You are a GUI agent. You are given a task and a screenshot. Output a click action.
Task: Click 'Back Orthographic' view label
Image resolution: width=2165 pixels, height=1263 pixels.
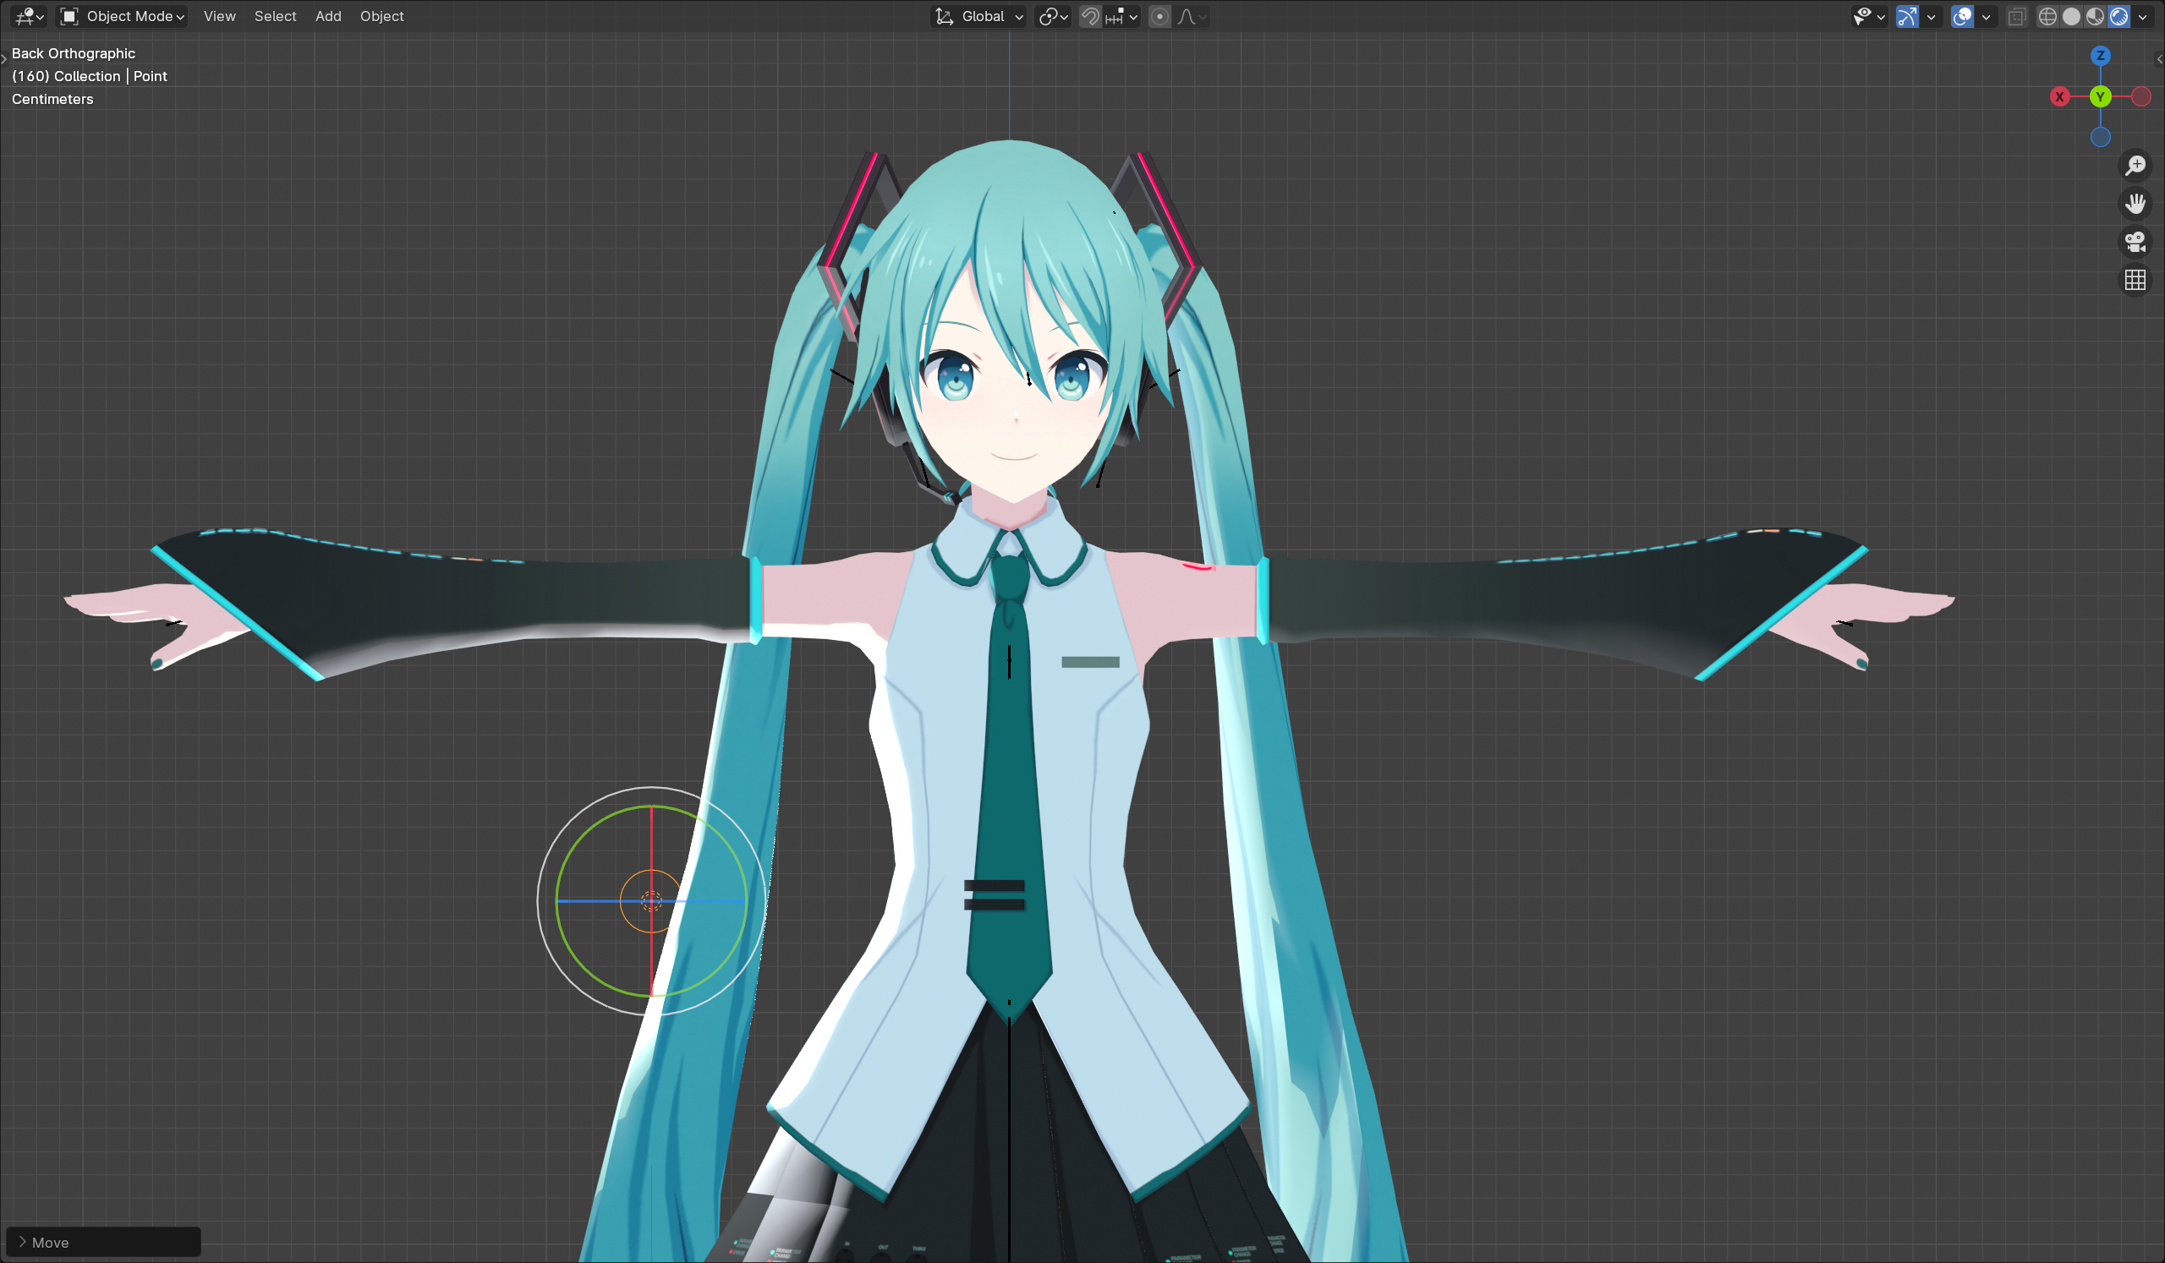(x=73, y=53)
